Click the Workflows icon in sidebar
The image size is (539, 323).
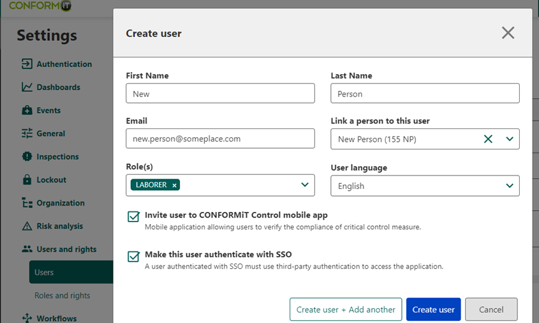pos(27,318)
